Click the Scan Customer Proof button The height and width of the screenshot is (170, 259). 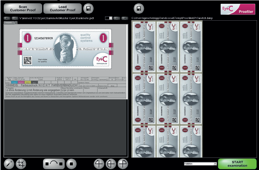pos(23,8)
